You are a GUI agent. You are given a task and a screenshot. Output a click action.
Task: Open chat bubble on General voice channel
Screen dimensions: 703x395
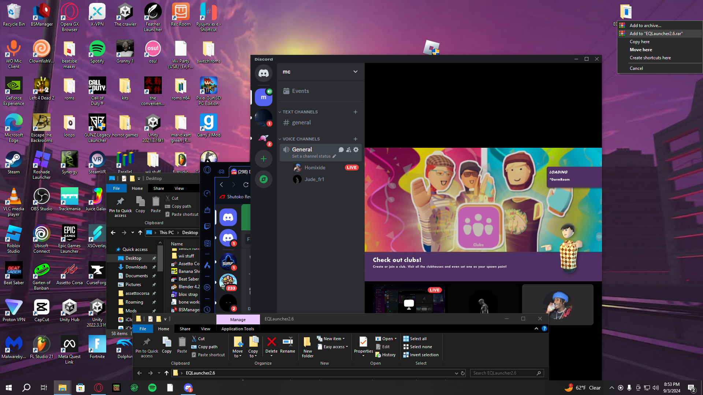[x=341, y=150]
